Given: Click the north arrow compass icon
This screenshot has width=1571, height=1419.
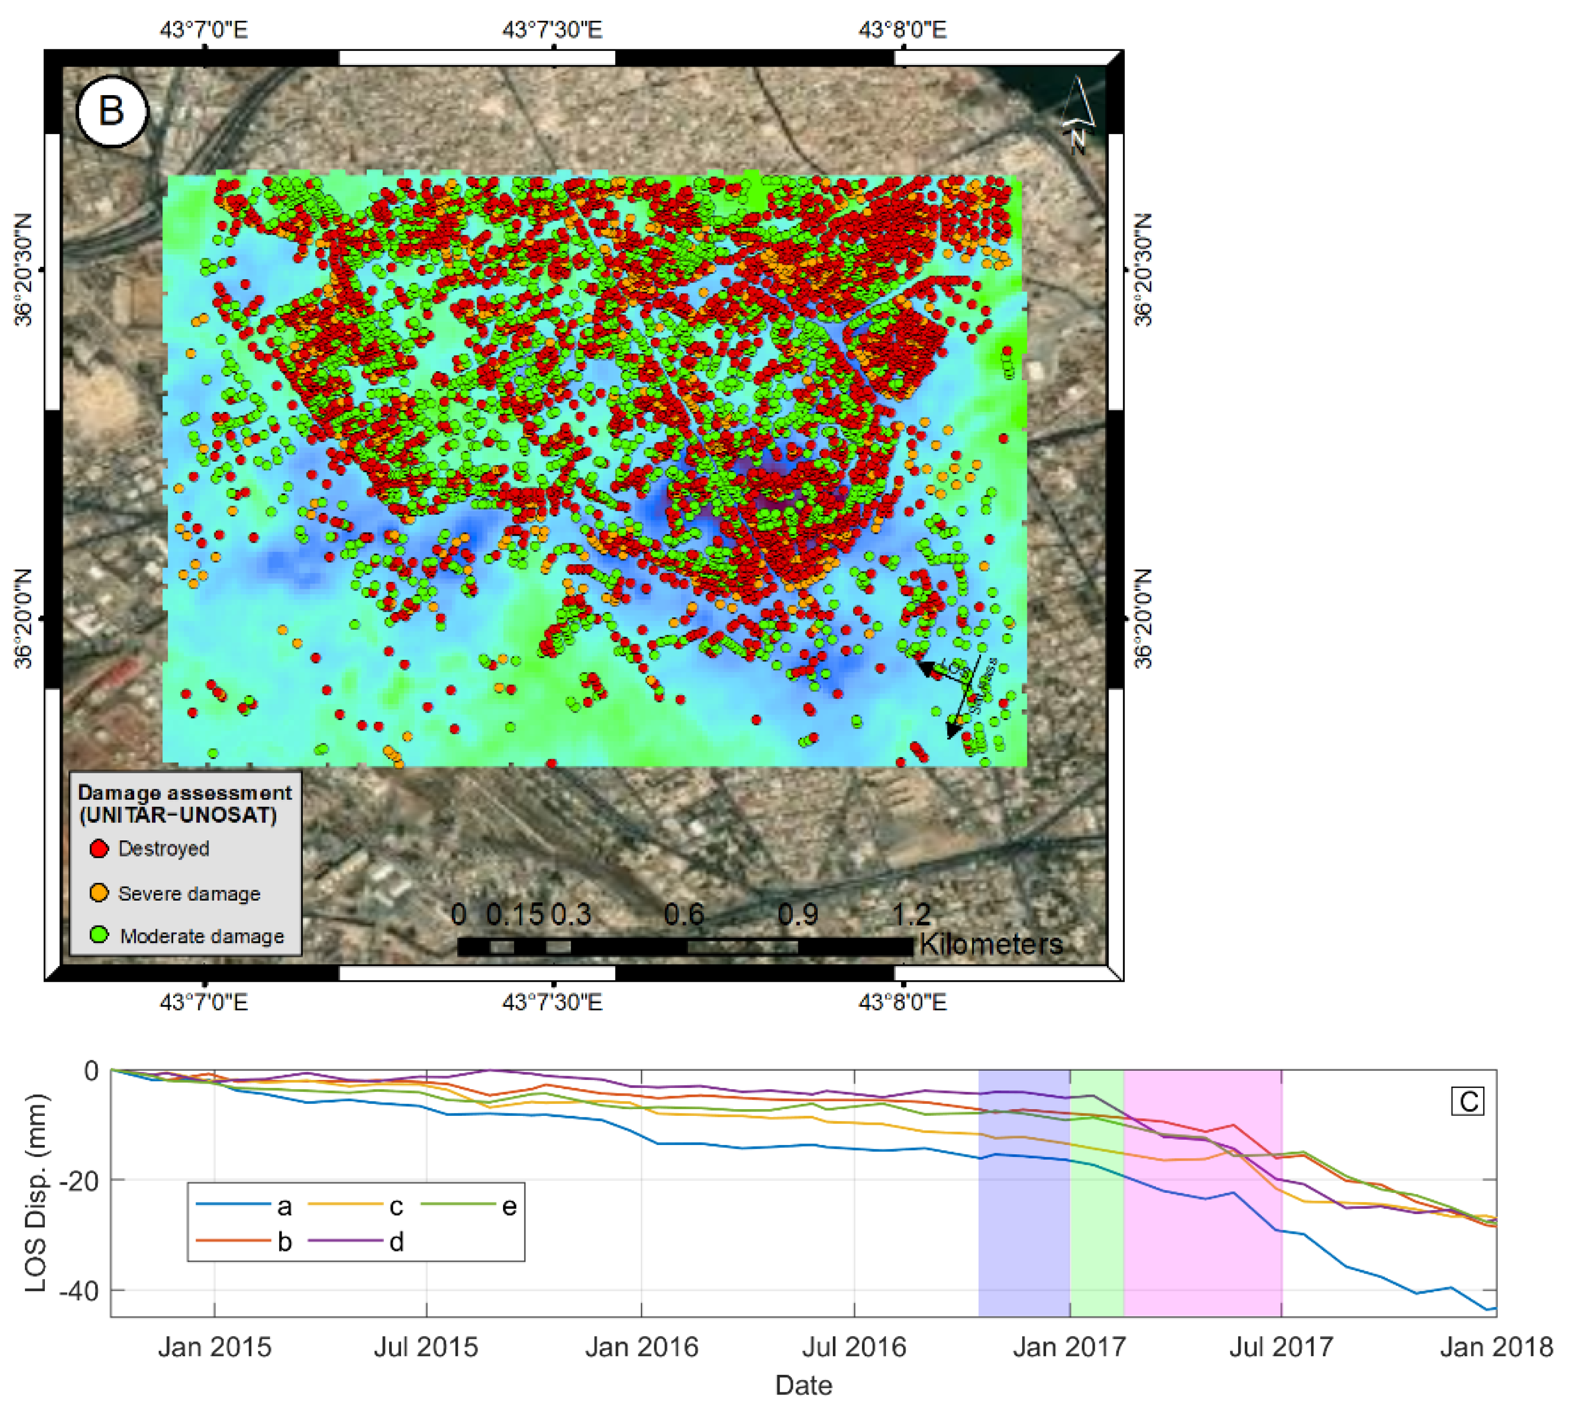Looking at the screenshot, I should [1078, 114].
